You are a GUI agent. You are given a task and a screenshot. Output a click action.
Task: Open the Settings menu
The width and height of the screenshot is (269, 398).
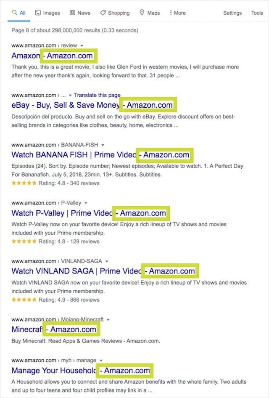tap(232, 13)
